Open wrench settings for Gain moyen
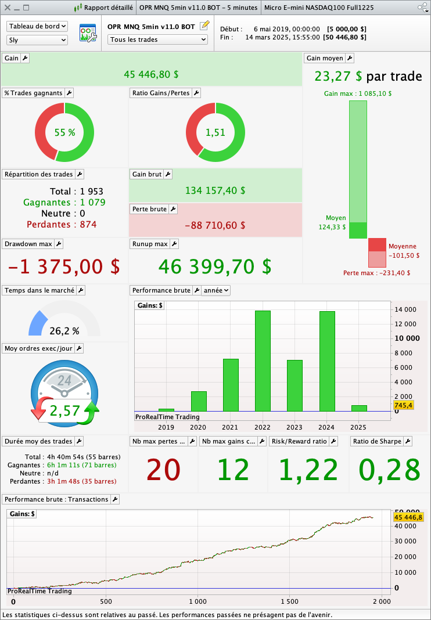This screenshot has width=431, height=620. tap(350, 58)
